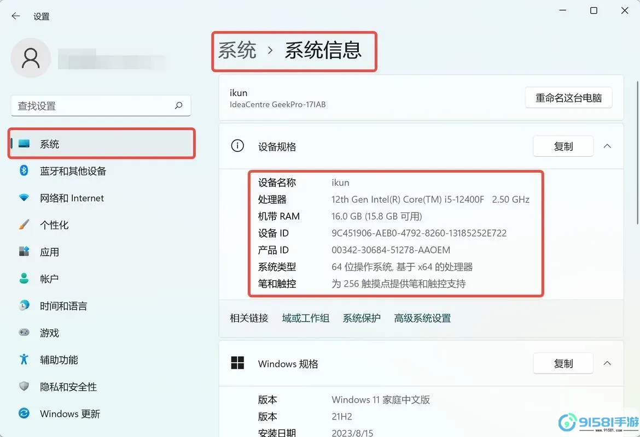
Task: Click the network Wi-Fi icon in sidebar
Action: tap(24, 198)
